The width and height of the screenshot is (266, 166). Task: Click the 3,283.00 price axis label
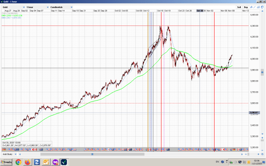point(254,147)
